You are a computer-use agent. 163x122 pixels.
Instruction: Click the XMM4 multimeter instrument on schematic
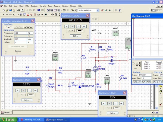[x=107, y=80]
